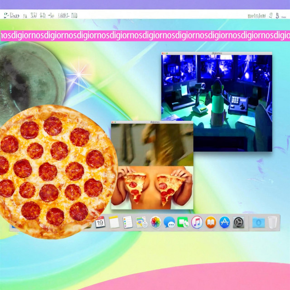Select the title bar of the pizza slices window
This screenshot has width=290, height=290.
coord(152,122)
